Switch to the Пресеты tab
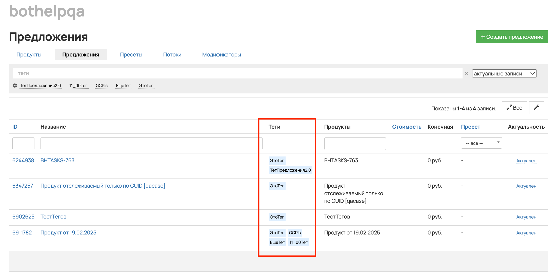 [131, 54]
